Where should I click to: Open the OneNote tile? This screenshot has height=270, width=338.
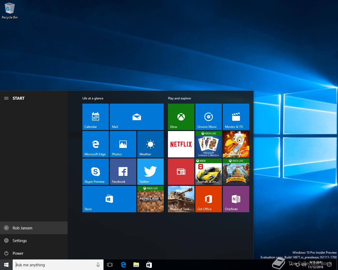(x=236, y=199)
